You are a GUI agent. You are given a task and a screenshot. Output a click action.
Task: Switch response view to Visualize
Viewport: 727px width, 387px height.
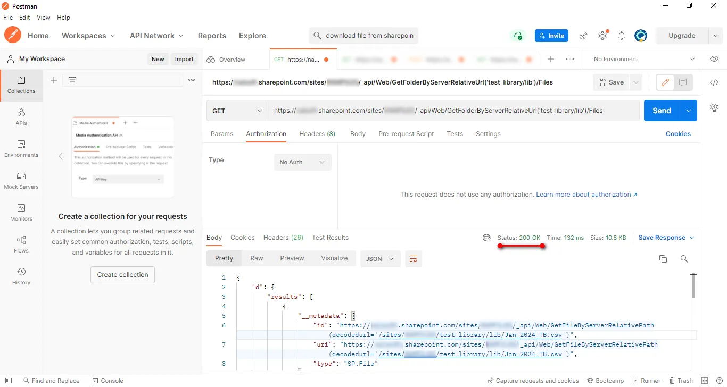coord(334,258)
